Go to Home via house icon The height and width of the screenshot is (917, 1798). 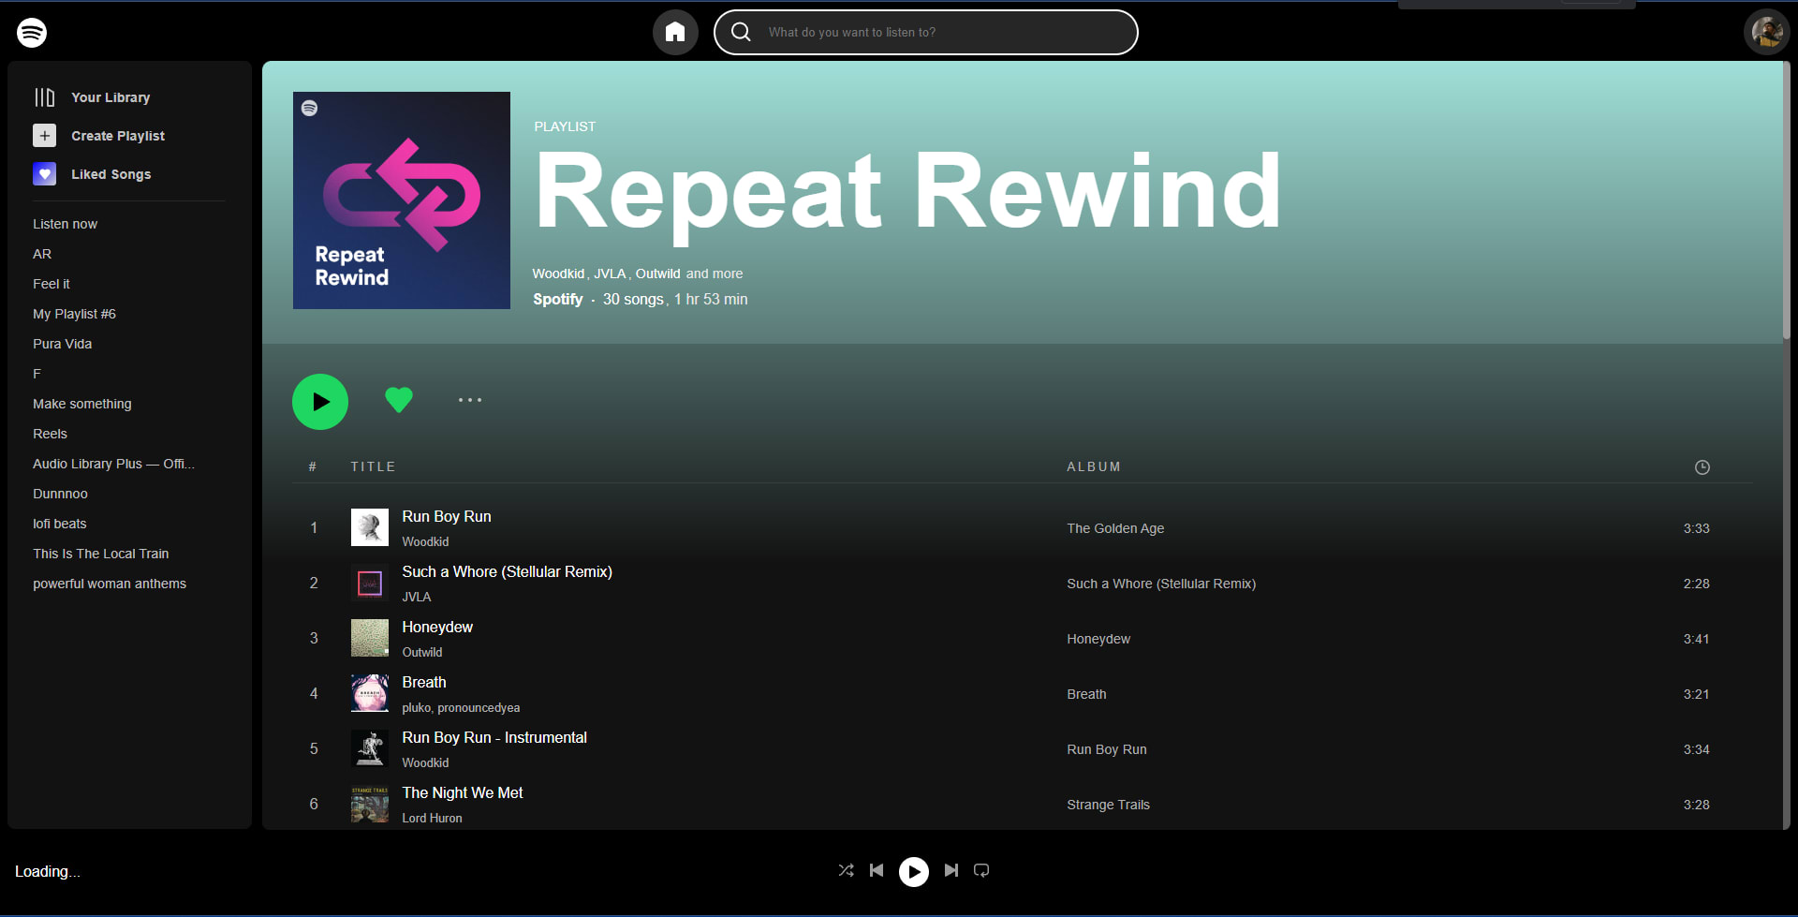[675, 33]
